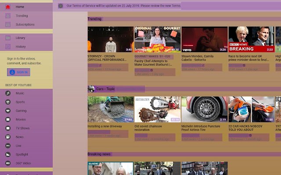
Task: Click the SIGN IN button
Action: pyautogui.click(x=18, y=72)
